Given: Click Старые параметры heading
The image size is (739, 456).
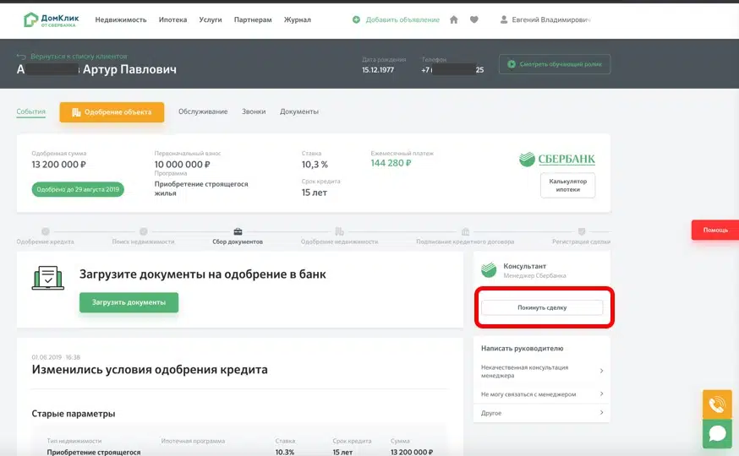Looking at the screenshot, I should [74, 414].
